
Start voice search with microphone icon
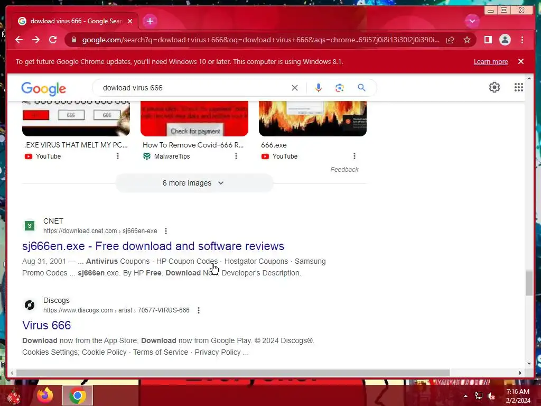tap(319, 88)
